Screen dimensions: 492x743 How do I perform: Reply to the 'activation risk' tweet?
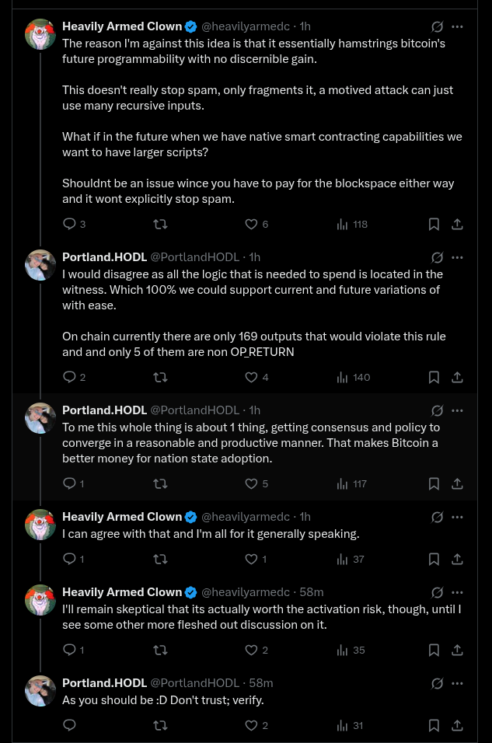(69, 650)
